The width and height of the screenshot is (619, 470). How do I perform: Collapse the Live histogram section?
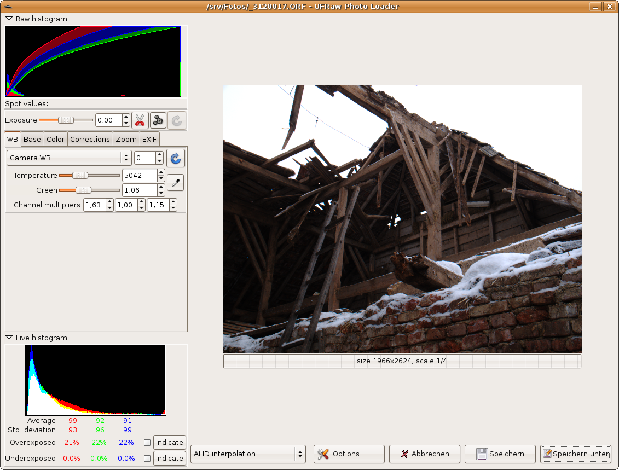pyautogui.click(x=9, y=338)
